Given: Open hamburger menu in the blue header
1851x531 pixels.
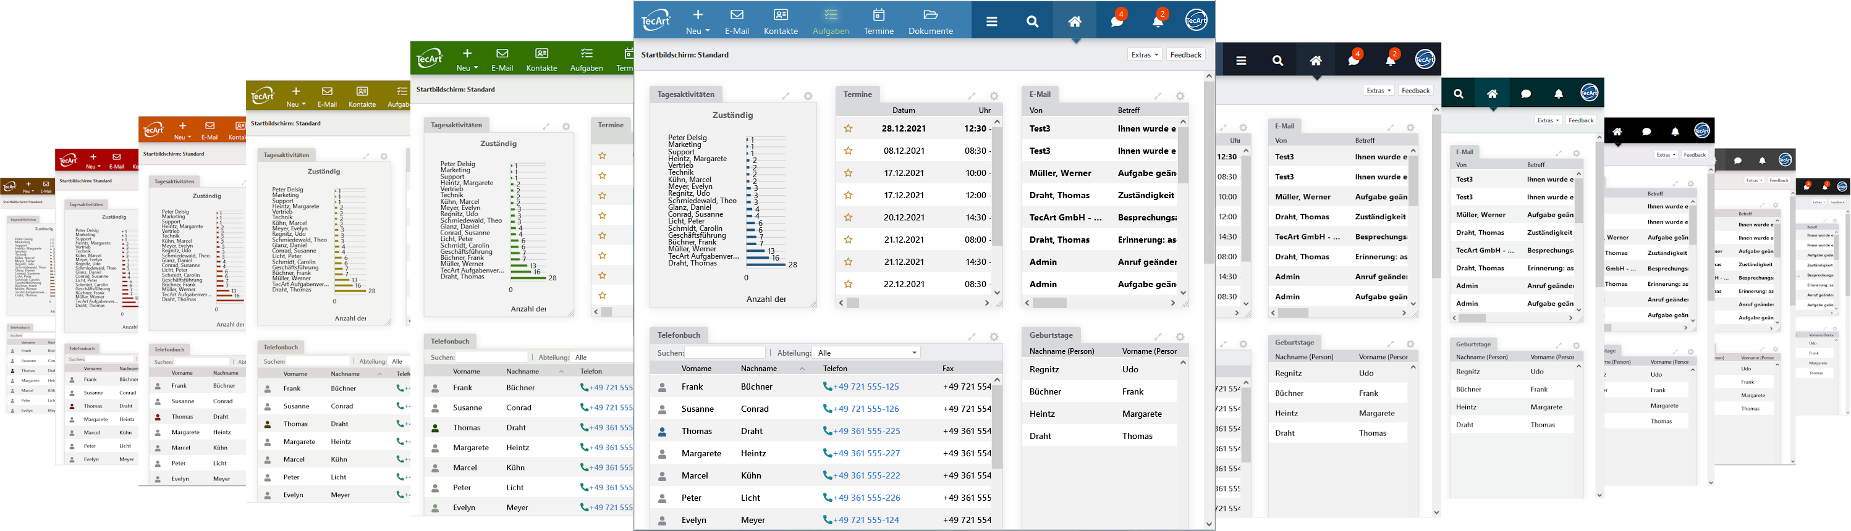Looking at the screenshot, I should (991, 22).
